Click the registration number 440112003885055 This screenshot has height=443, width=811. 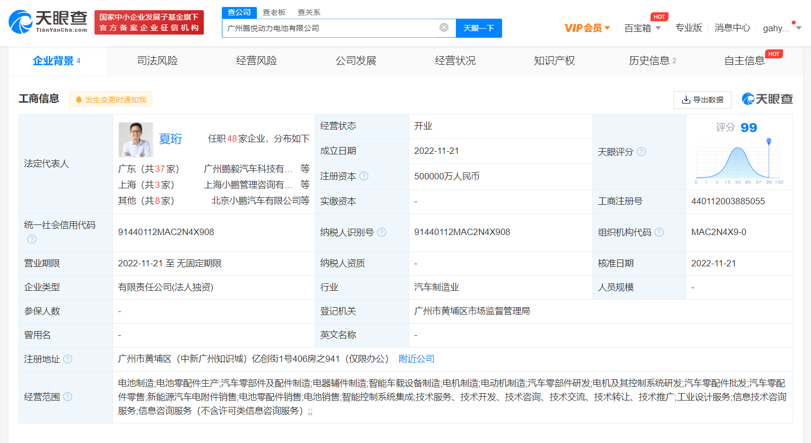pos(728,201)
